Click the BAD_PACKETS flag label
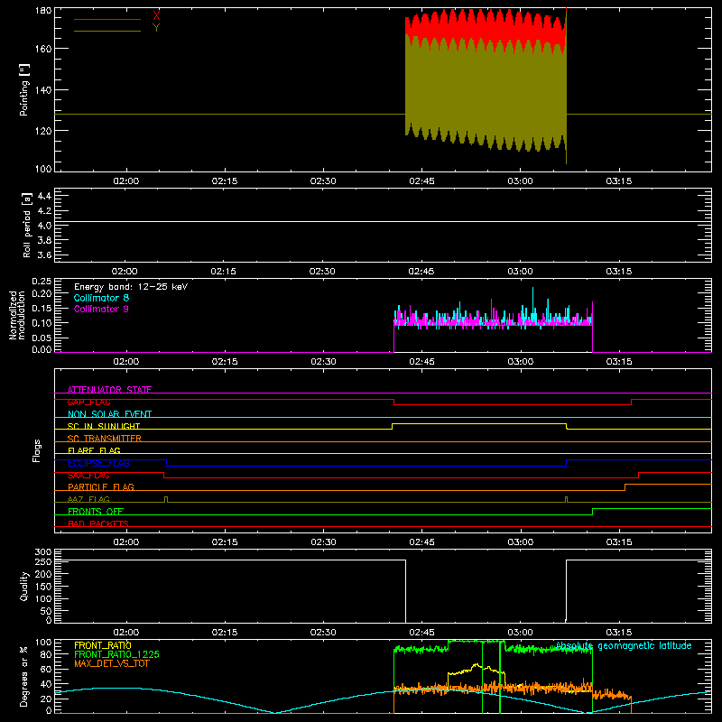This screenshot has width=722, height=722. (98, 523)
